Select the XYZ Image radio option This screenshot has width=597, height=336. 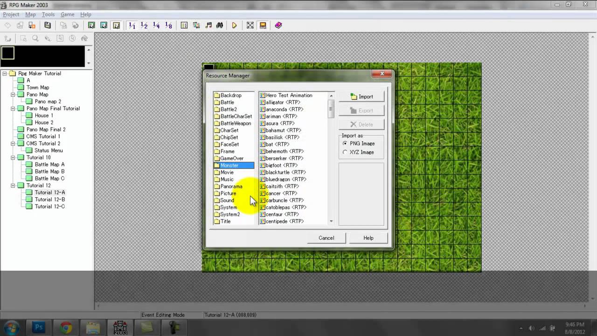tap(345, 152)
